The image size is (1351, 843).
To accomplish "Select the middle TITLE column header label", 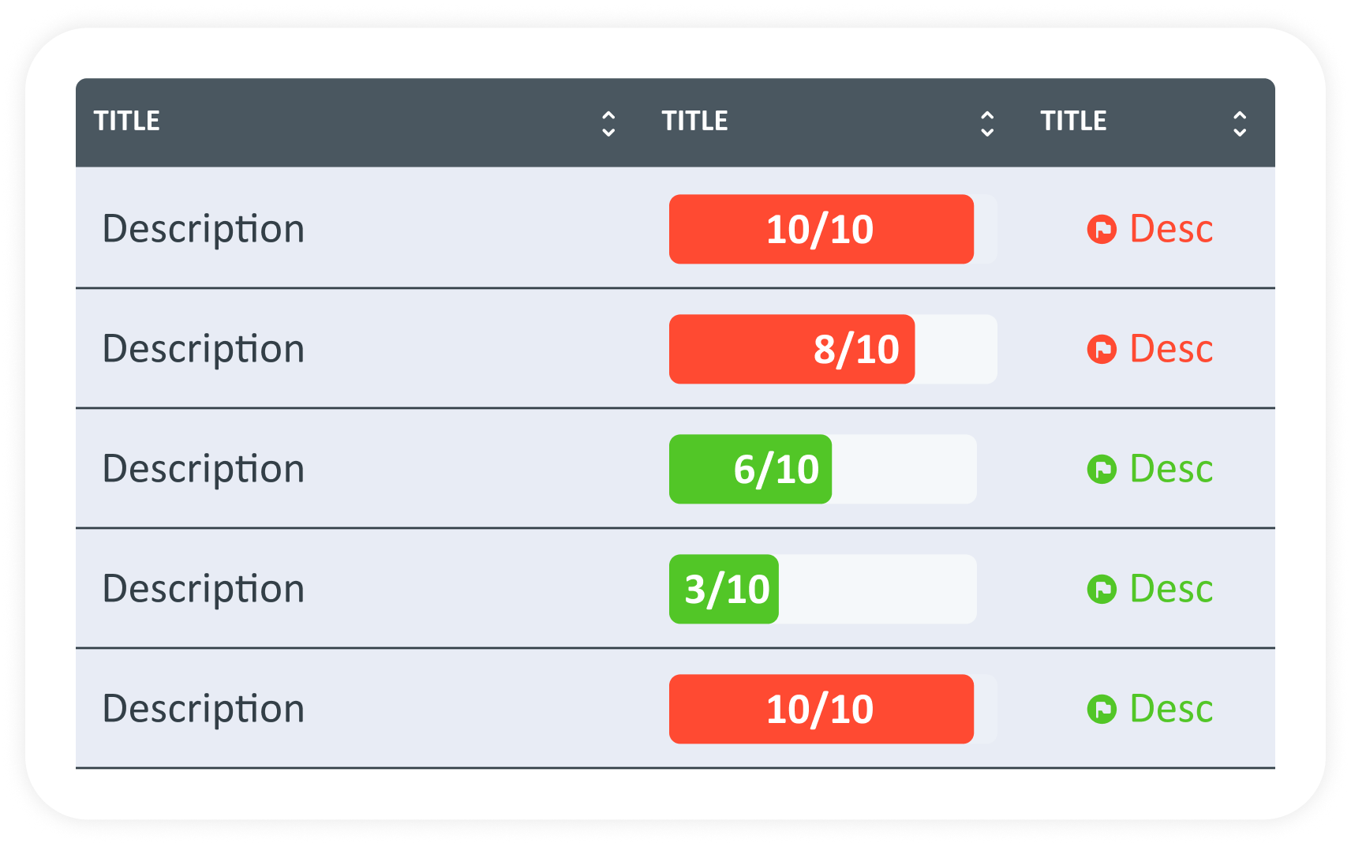I will pyautogui.click(x=695, y=121).
